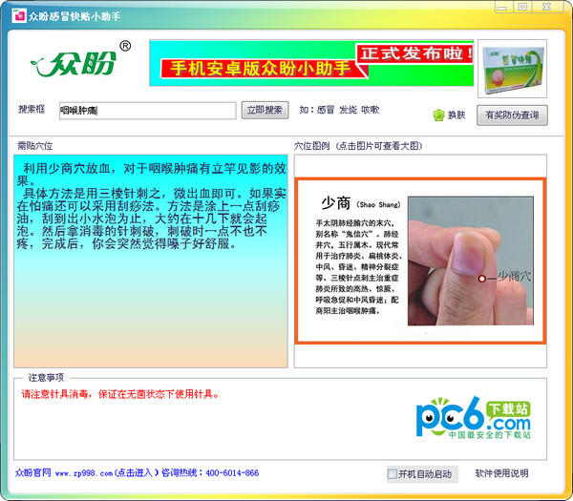Click the product box thumbnail image
The image size is (573, 501).
pos(512,69)
